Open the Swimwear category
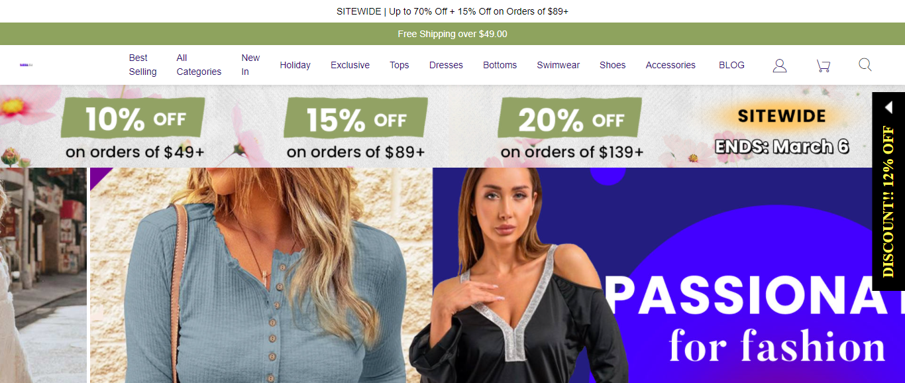This screenshot has width=905, height=383. pyautogui.click(x=558, y=65)
